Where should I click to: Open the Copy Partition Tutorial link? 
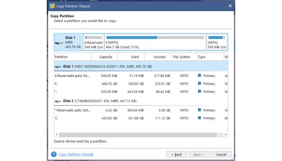(x=76, y=154)
